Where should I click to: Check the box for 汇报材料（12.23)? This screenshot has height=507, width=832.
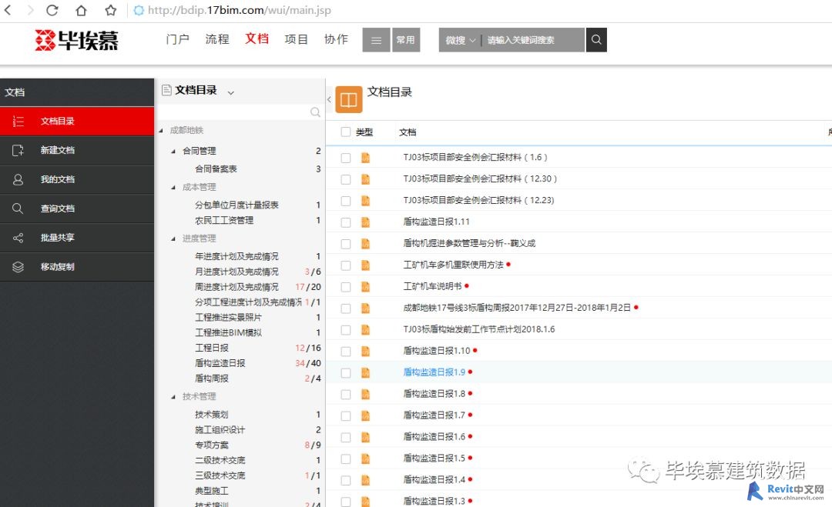pos(346,201)
